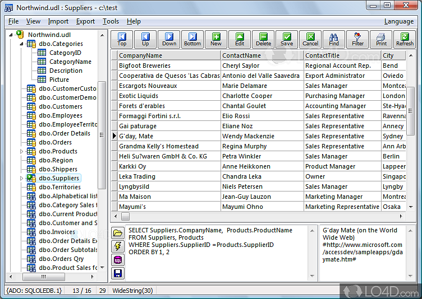Expand the dbo.Suppliers tree node
Image resolution: width=422 pixels, height=299 pixels.
[x=22, y=178]
